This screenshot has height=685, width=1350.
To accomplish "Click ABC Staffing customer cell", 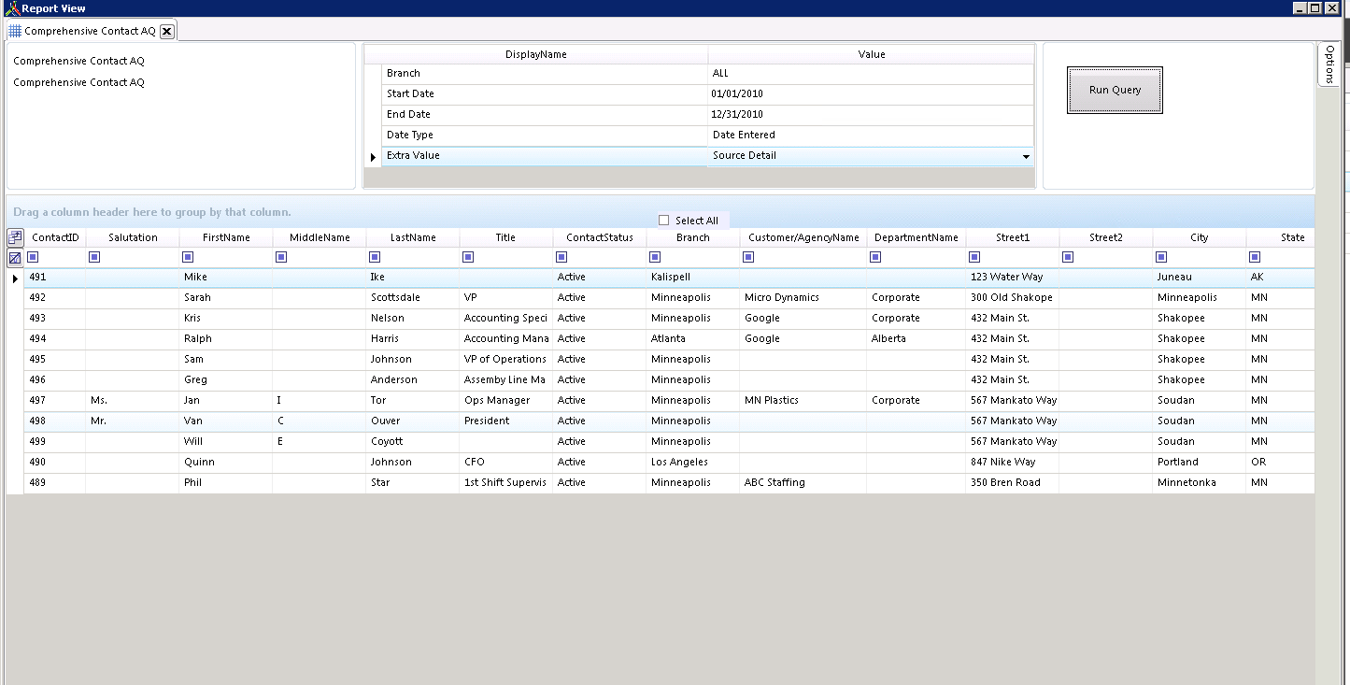I will [x=803, y=482].
